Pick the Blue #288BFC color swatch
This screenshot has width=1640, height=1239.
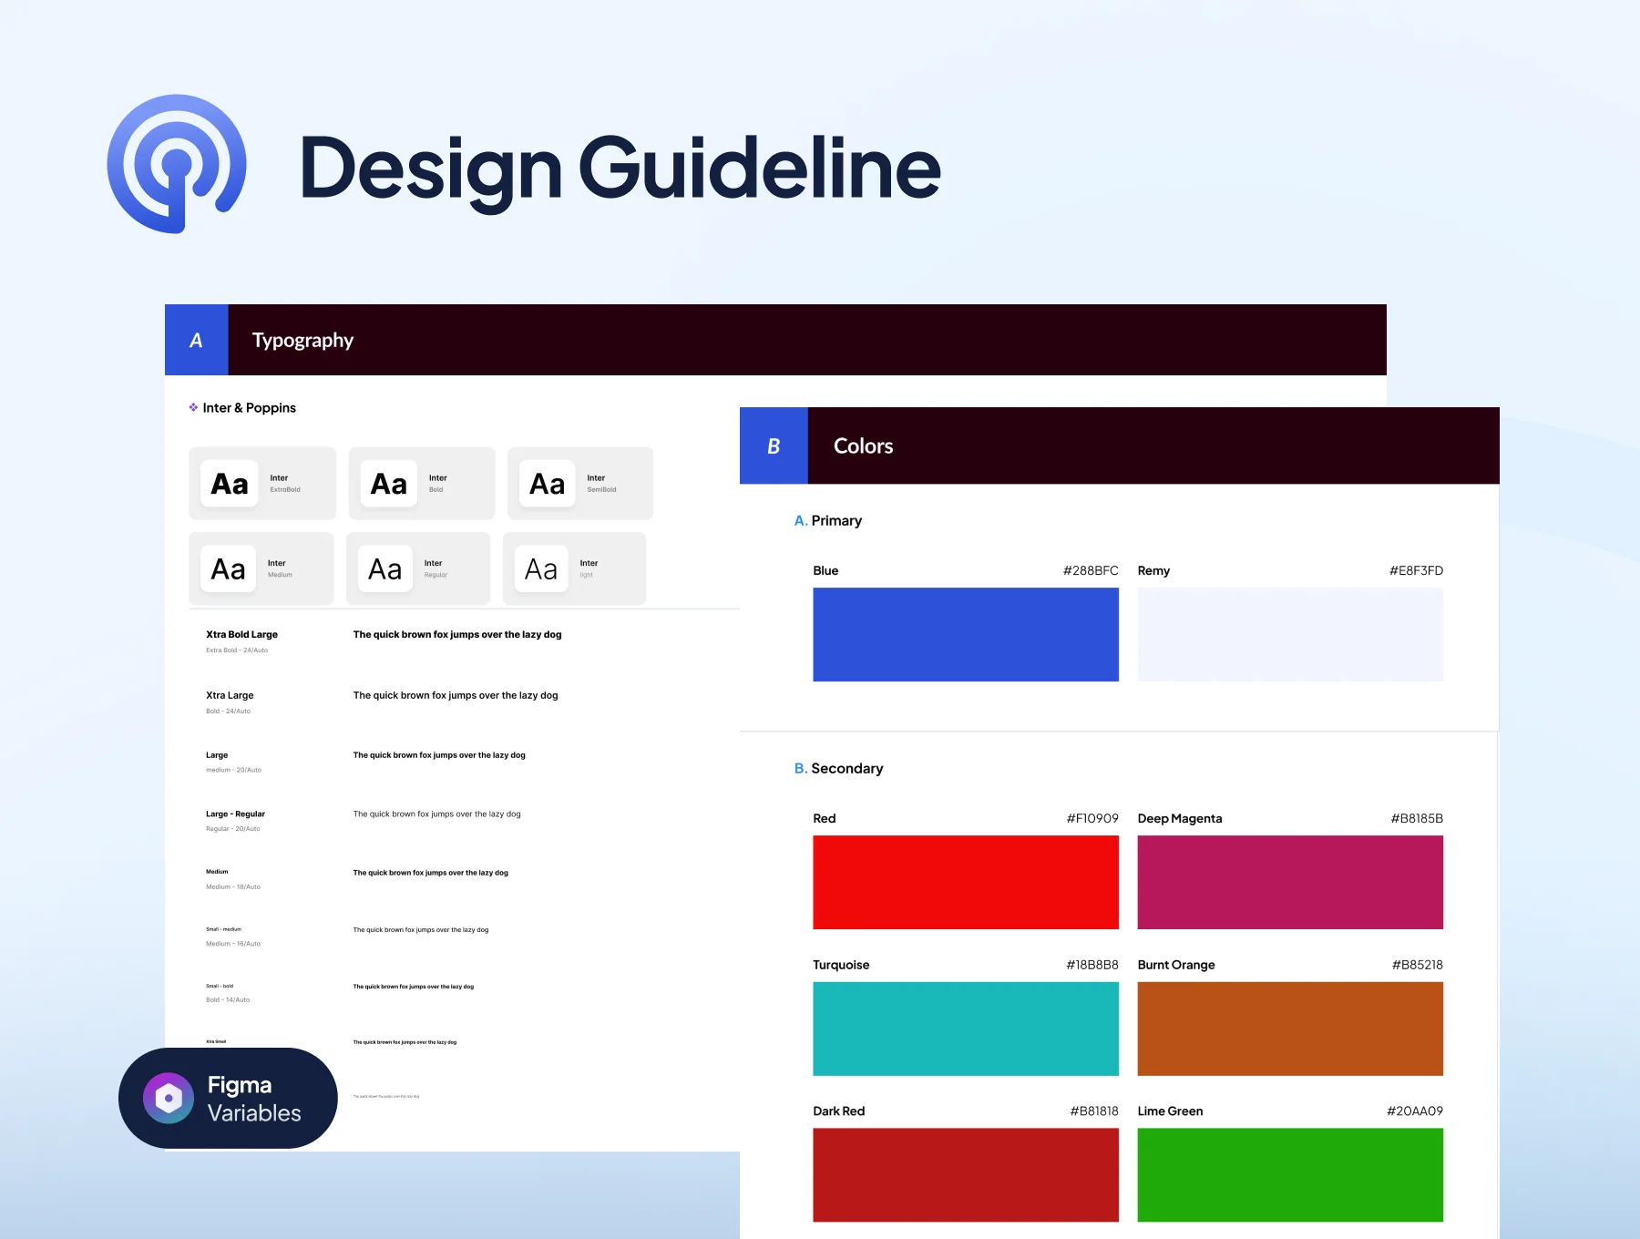[x=966, y=634]
